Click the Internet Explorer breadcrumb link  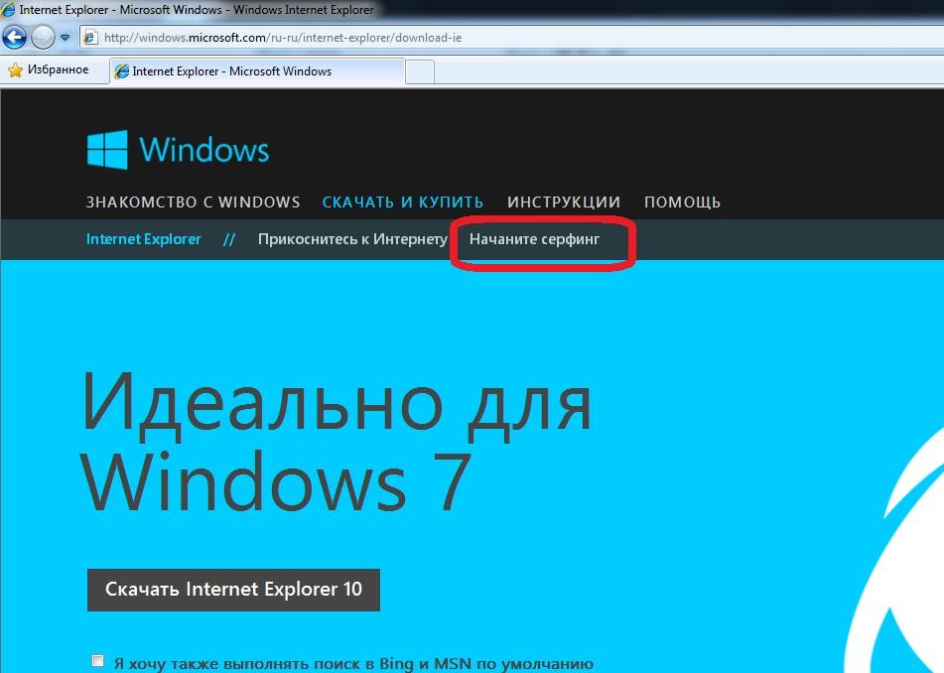pyautogui.click(x=143, y=239)
